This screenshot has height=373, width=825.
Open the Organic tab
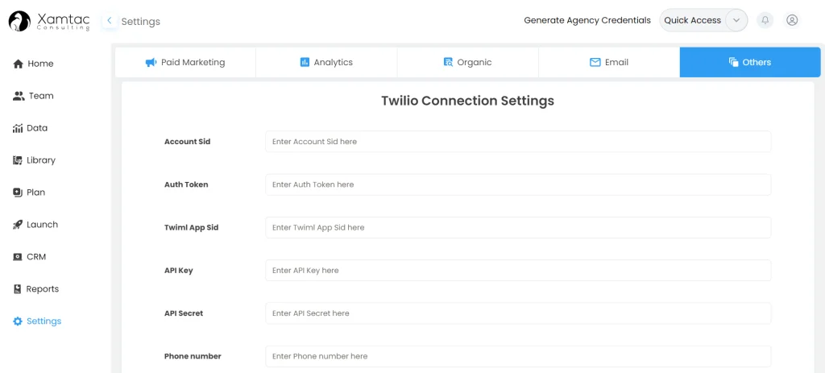tap(467, 62)
